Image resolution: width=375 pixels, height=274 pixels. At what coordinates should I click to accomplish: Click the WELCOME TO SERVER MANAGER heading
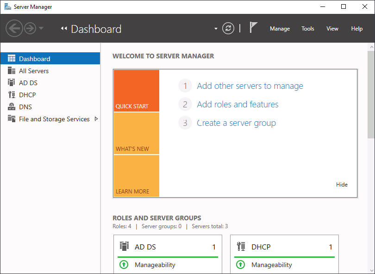(163, 56)
